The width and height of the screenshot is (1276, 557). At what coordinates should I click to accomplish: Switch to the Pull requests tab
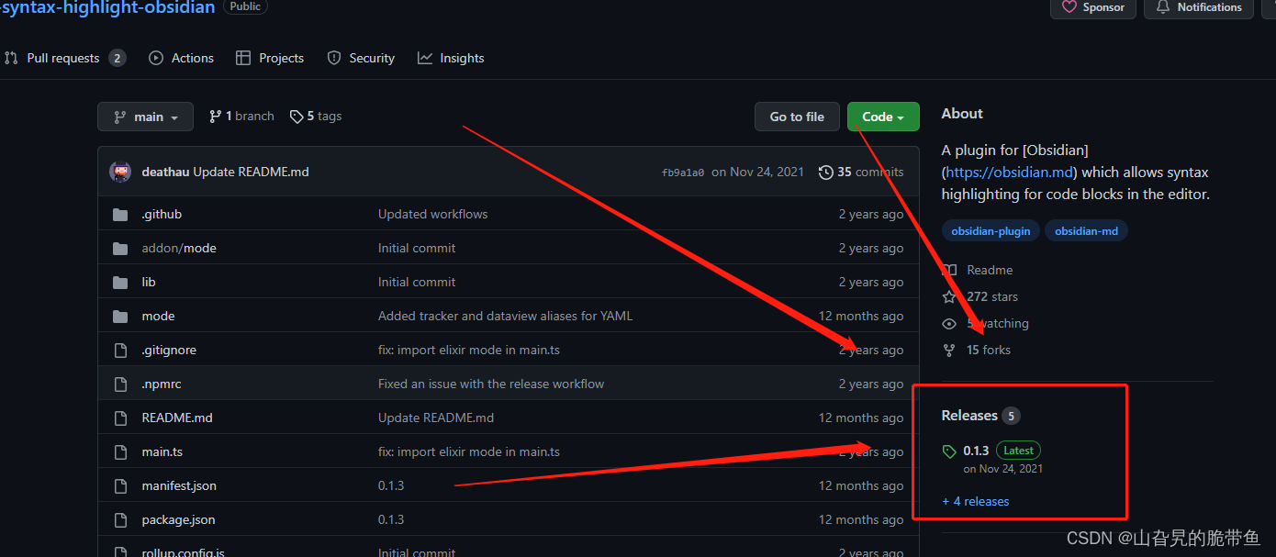pos(64,58)
